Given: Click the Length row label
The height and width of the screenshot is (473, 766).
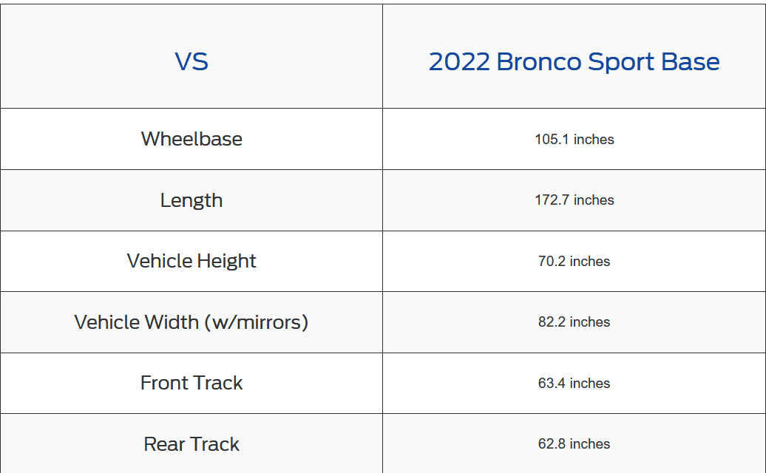Looking at the screenshot, I should coord(191,200).
